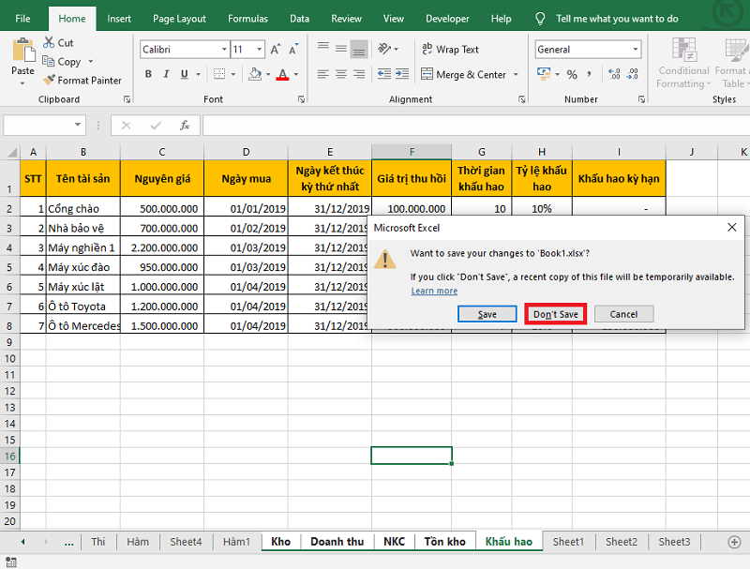Click the Center align icon
The image size is (750, 569).
tap(343, 75)
